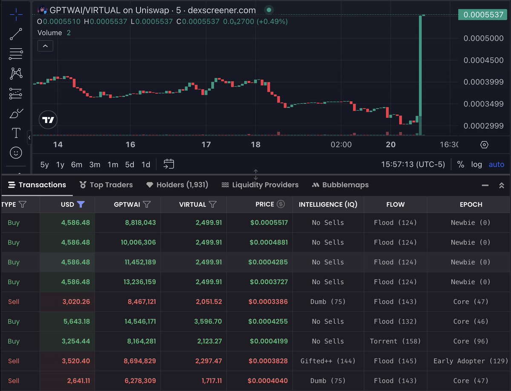The image size is (511, 391).
Task: Set chart range to 6m
Action: coord(77,165)
